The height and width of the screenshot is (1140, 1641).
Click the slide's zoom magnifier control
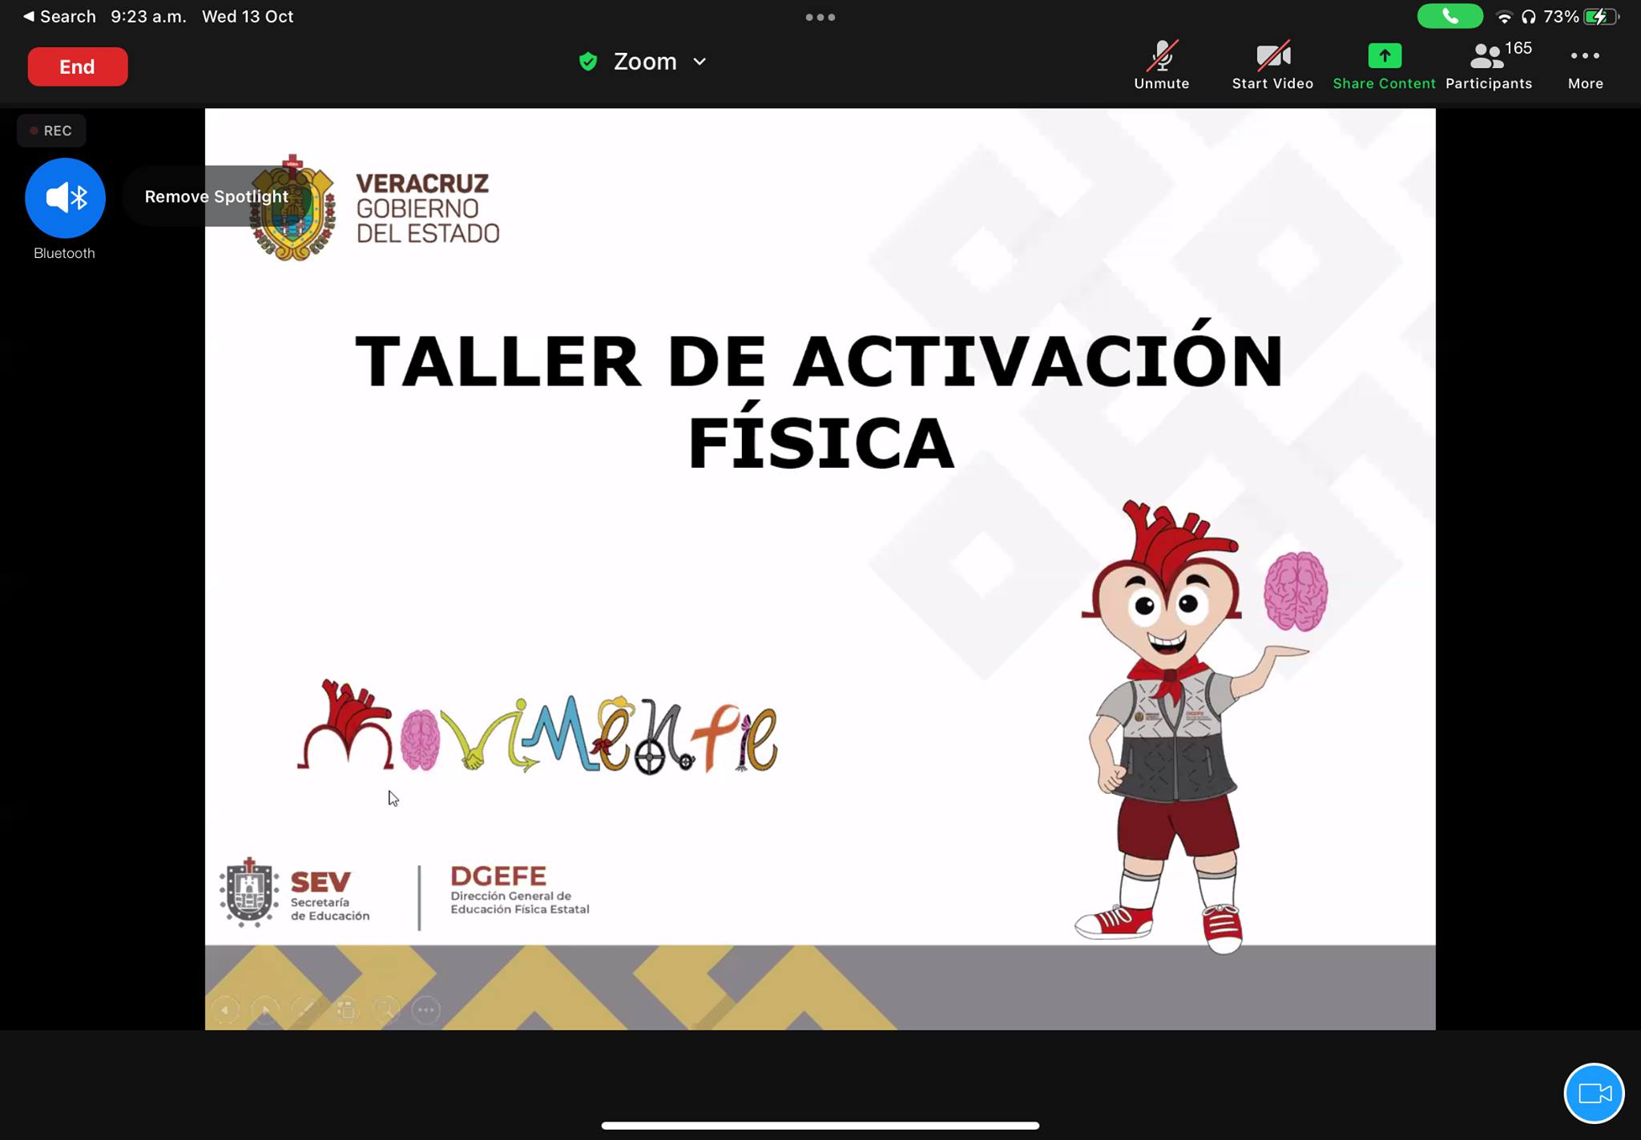tap(386, 1010)
